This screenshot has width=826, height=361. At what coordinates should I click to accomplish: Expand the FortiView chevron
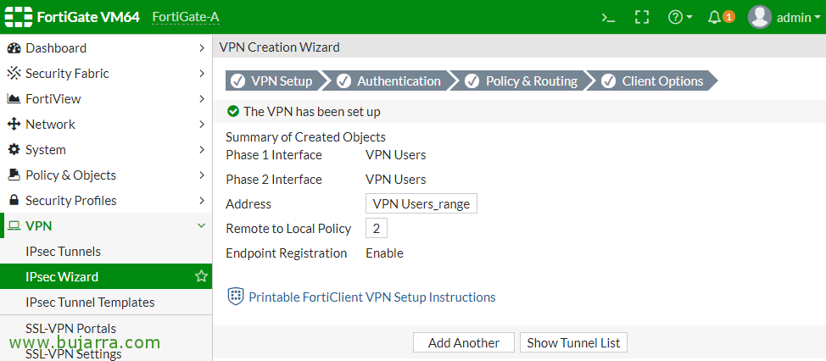[202, 99]
